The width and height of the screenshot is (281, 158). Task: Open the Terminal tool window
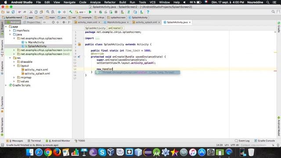(x=34, y=141)
